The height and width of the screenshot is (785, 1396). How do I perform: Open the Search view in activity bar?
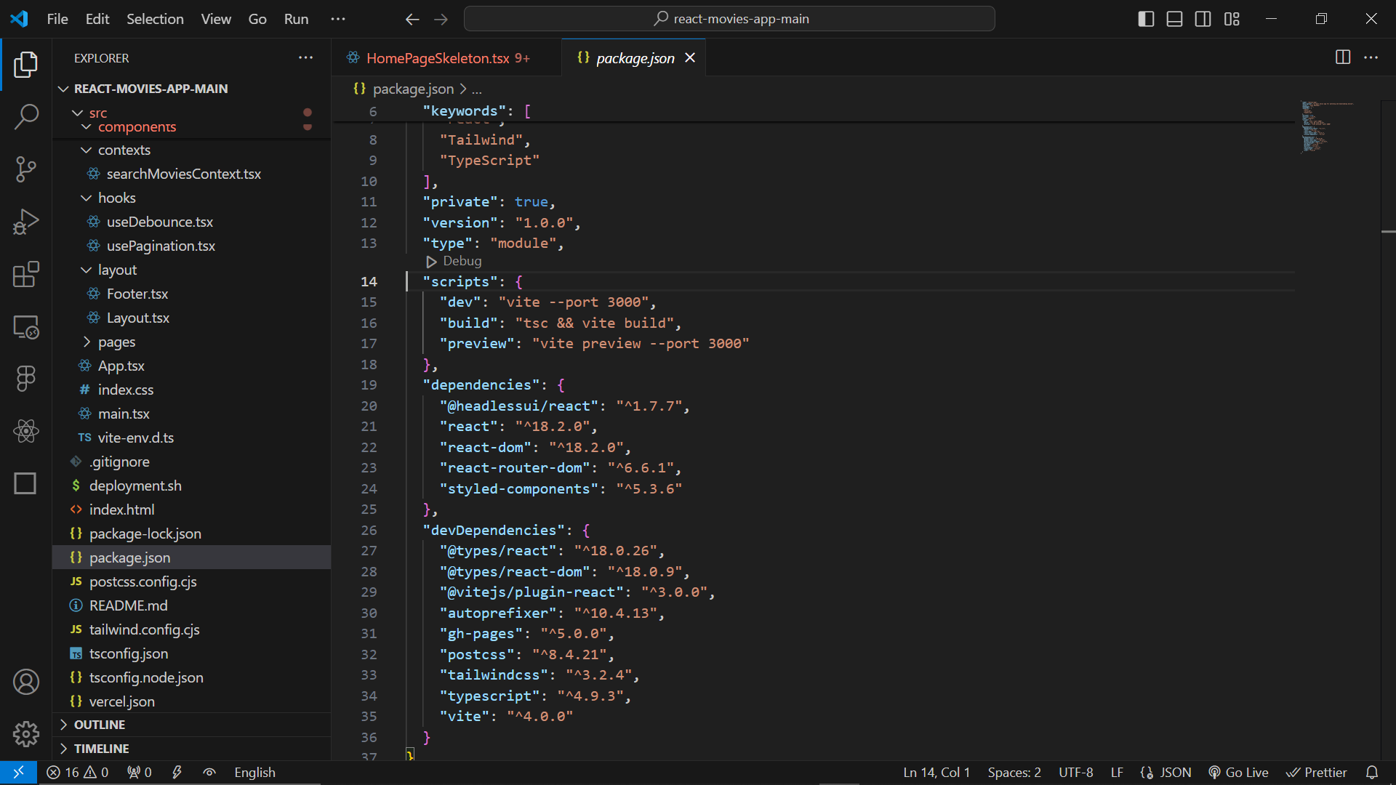(x=26, y=116)
